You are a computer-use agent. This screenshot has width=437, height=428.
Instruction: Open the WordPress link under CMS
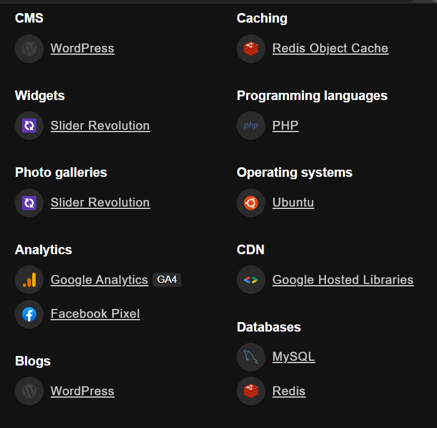pyautogui.click(x=82, y=49)
